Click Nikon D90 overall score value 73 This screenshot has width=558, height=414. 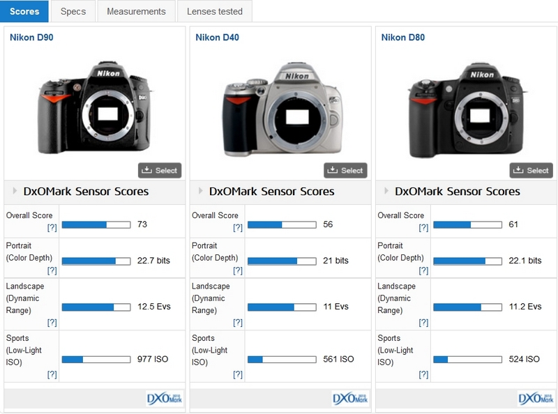(x=142, y=224)
